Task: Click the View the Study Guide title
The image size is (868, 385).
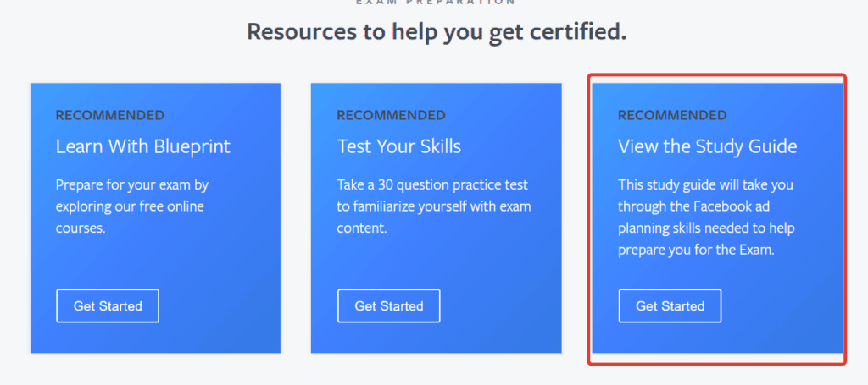Action: (707, 146)
